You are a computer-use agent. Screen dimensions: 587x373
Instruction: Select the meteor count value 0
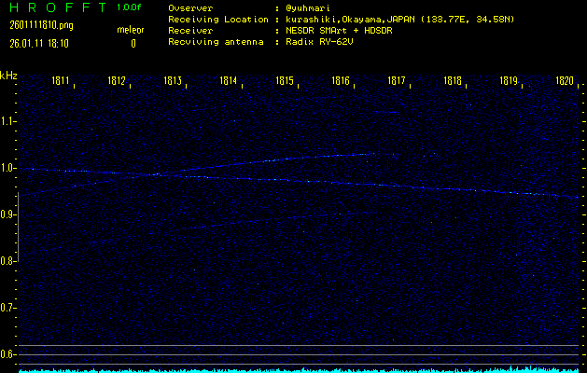pos(133,43)
